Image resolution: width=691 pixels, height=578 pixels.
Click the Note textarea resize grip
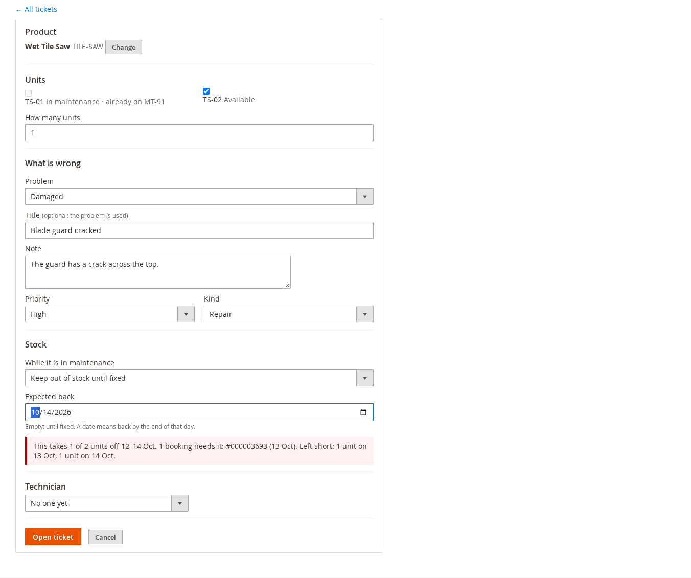tap(288, 286)
